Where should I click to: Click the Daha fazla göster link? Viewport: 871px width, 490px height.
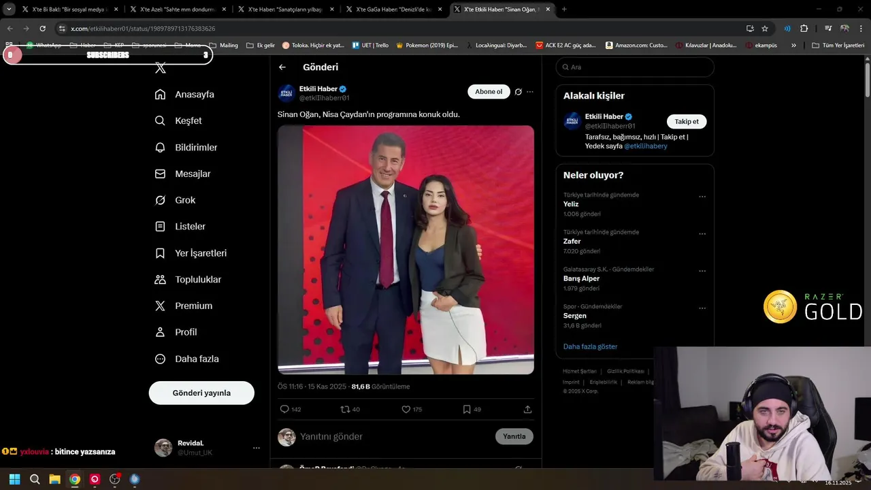click(x=590, y=346)
